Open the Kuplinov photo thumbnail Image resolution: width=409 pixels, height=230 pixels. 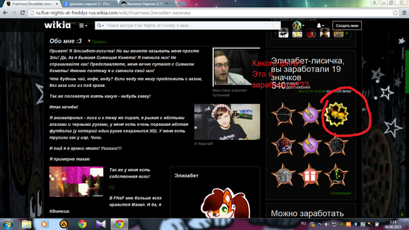(x=236, y=67)
